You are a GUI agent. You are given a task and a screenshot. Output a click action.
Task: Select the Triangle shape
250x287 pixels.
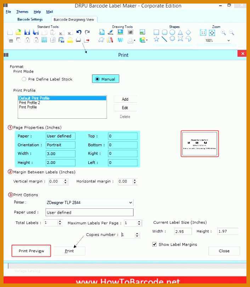pos(180,32)
